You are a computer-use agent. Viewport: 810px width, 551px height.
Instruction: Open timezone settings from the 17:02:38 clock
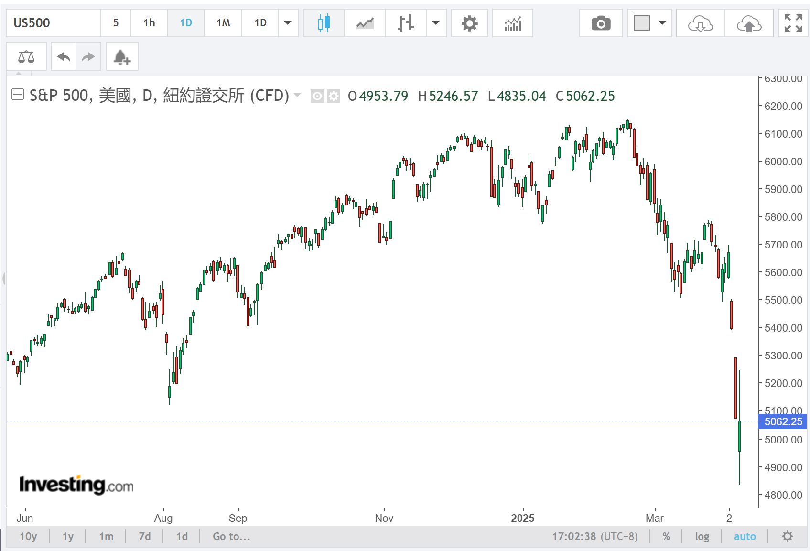[x=595, y=536]
